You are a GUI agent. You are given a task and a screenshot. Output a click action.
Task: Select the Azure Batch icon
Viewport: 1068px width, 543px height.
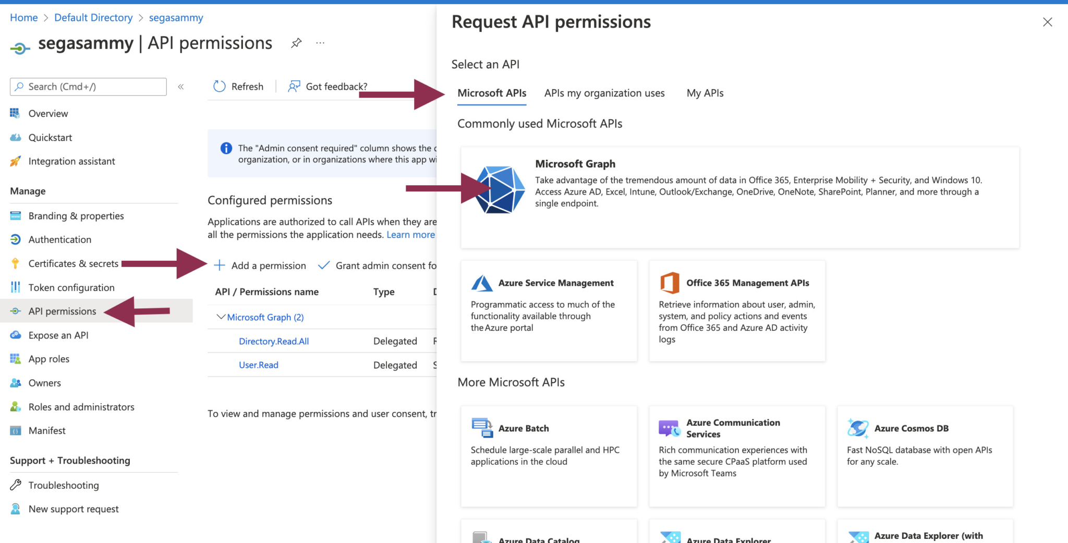click(x=481, y=428)
